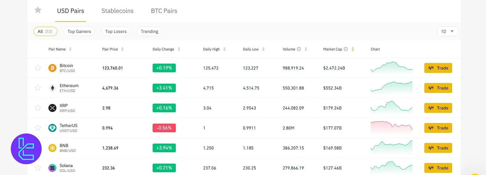The image size is (486, 175).
Task: Favorite TetherUS with its star
Action: click(x=38, y=128)
